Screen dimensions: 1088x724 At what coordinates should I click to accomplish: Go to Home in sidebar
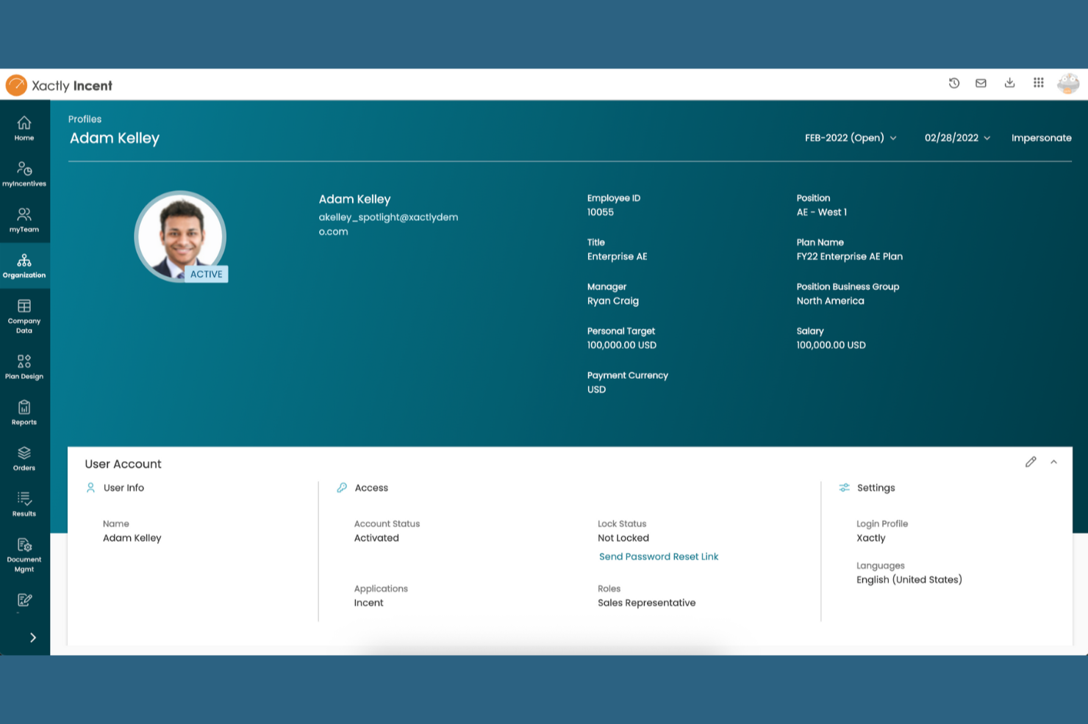(x=24, y=128)
